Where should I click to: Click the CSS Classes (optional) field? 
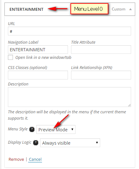(38, 75)
